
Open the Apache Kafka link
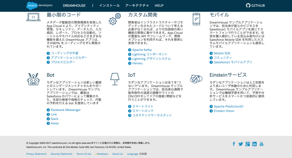142,50
